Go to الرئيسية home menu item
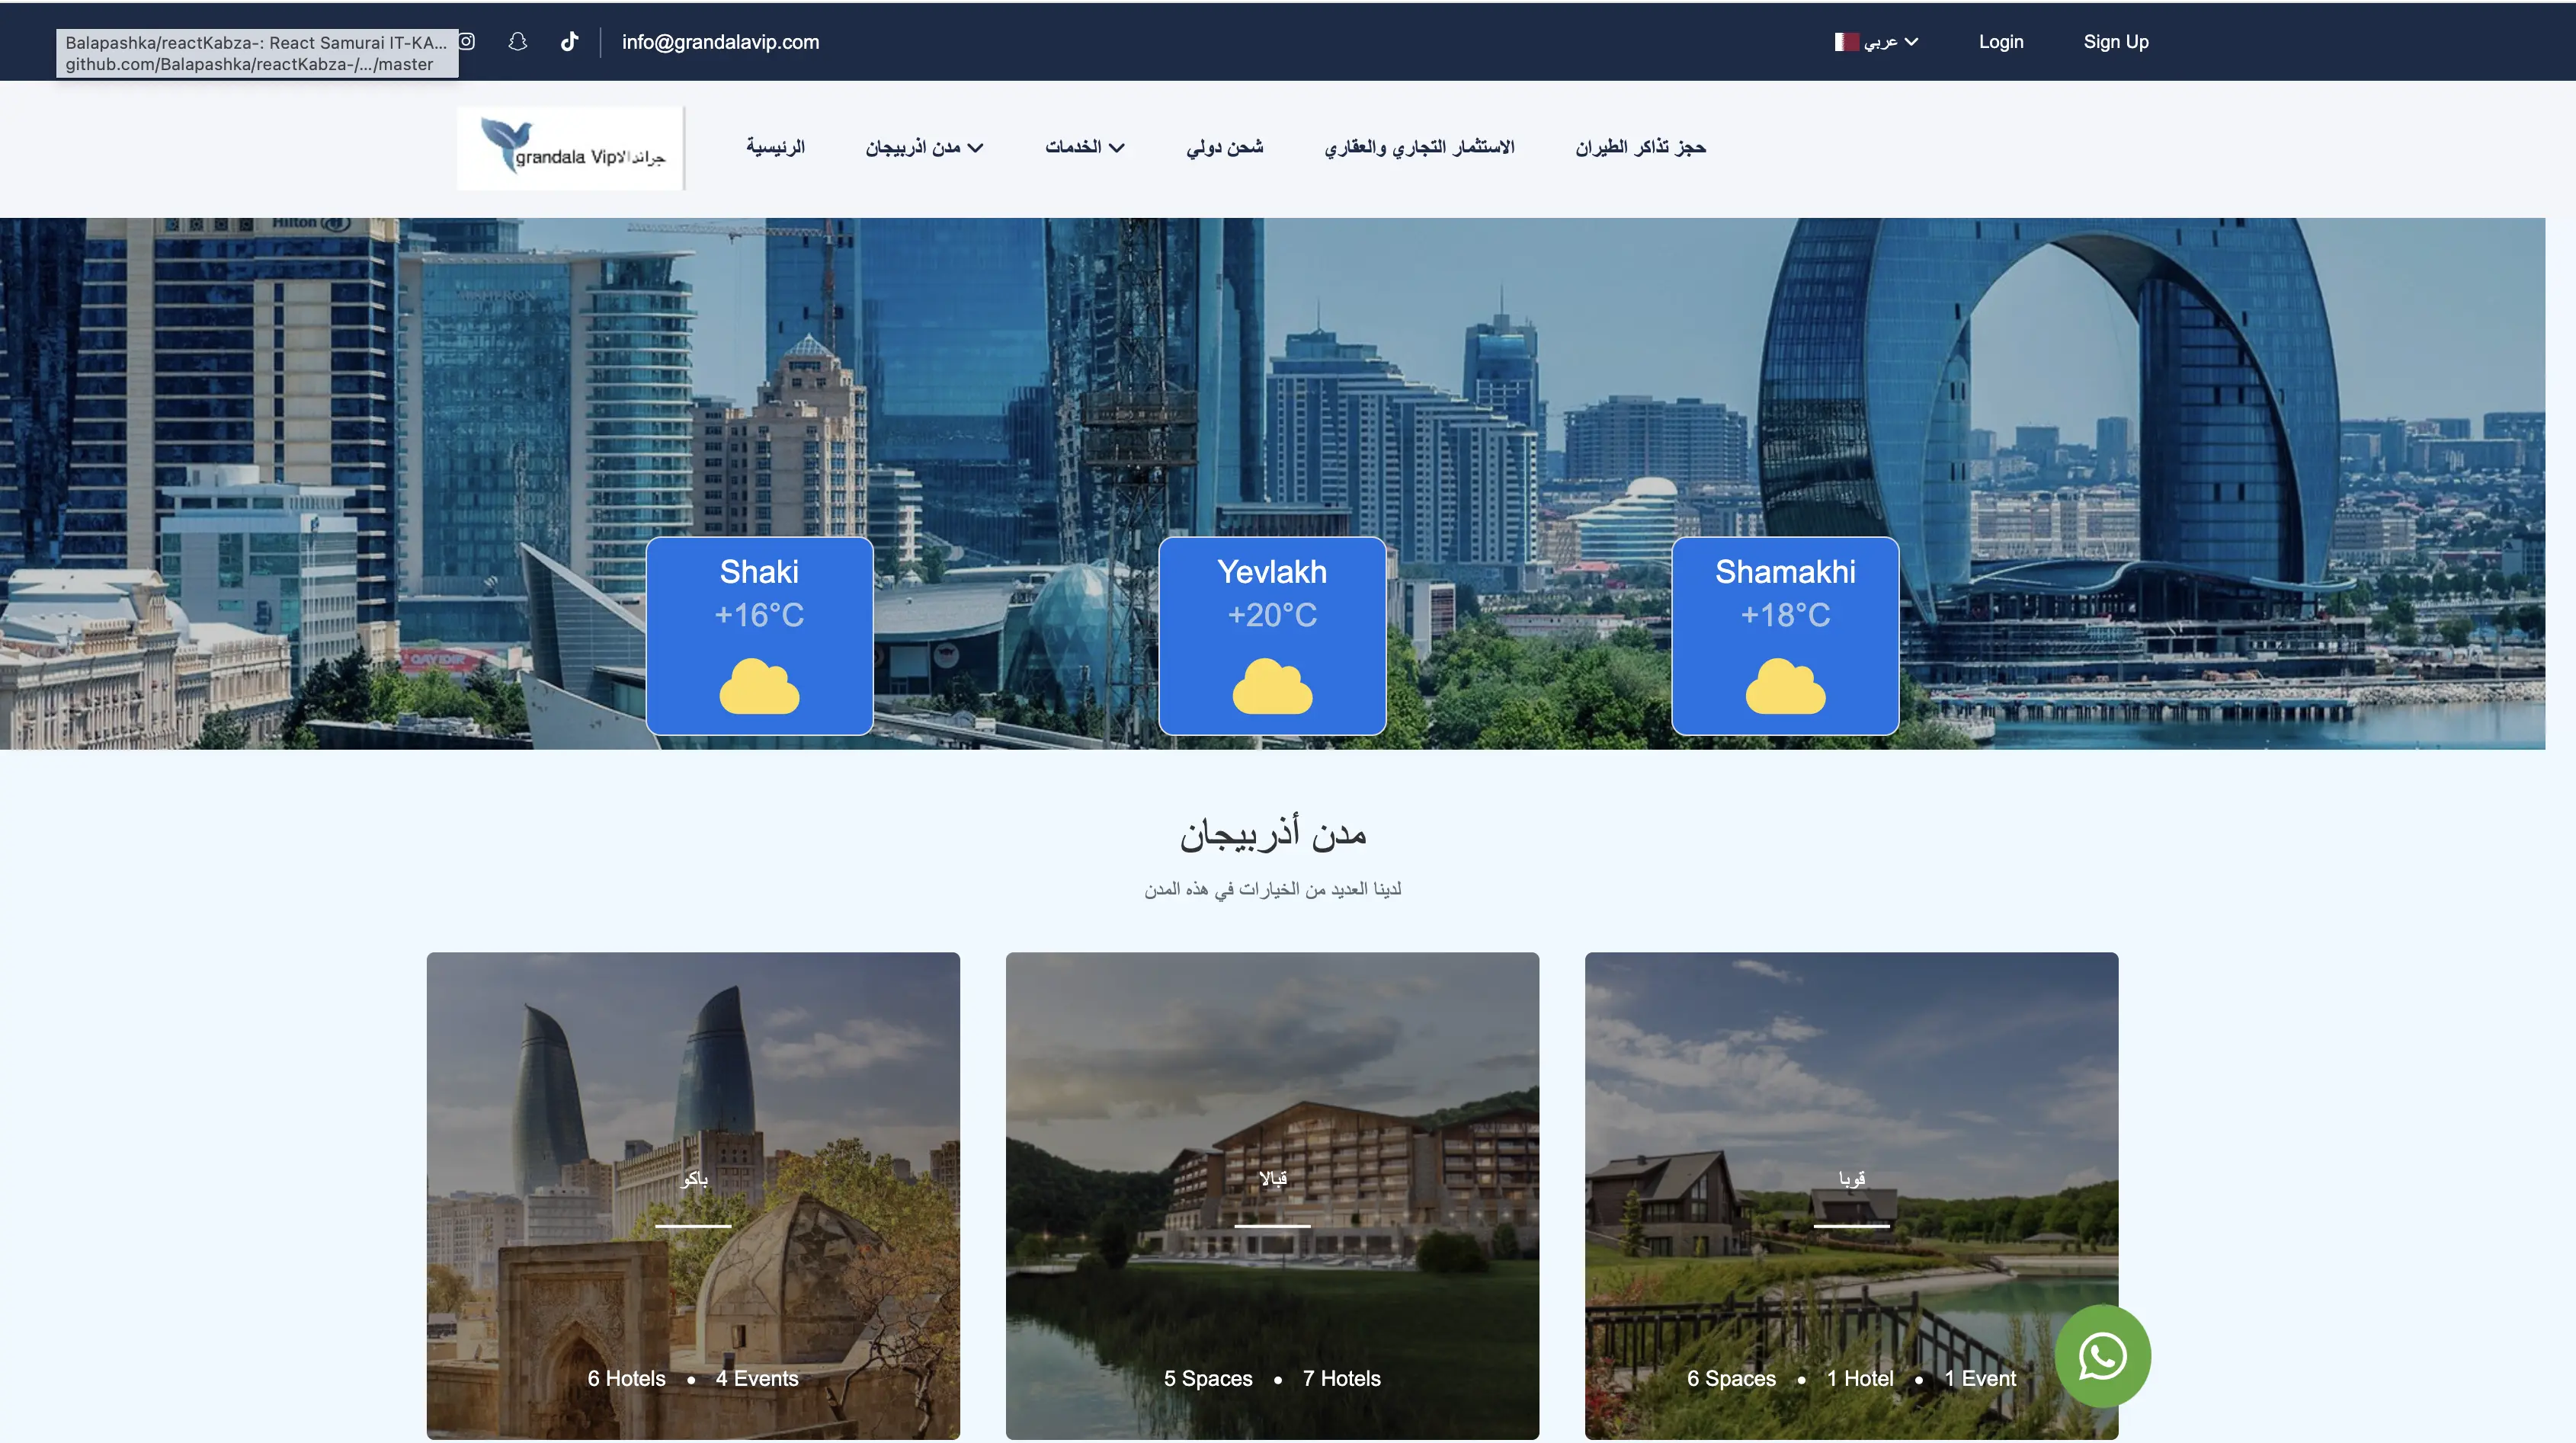 click(775, 147)
